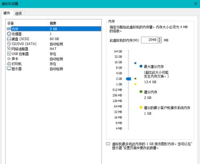The height and width of the screenshot is (164, 200).
Task: Click the green recommended memory marker
Action: coord(135,78)
